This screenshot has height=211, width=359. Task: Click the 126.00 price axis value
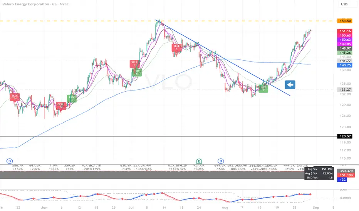tap(345, 115)
